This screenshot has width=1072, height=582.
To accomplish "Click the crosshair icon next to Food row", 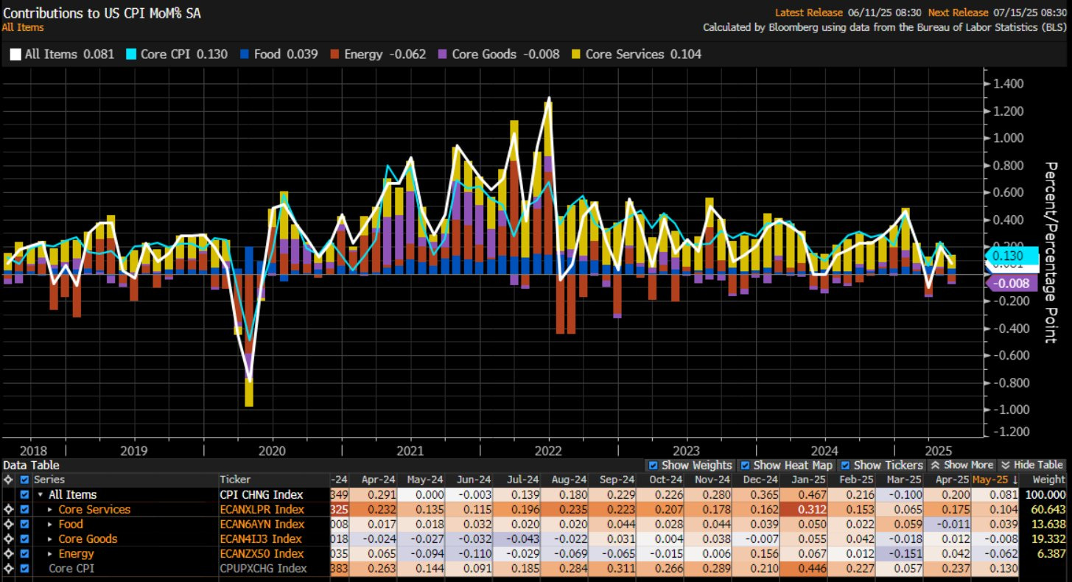I will 7,525.
